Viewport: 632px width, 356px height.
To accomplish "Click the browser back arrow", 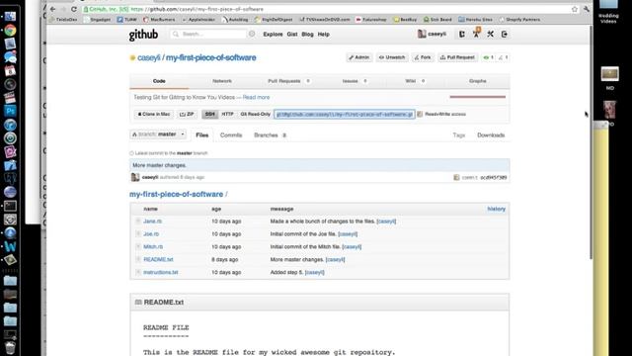I will pos(52,9).
